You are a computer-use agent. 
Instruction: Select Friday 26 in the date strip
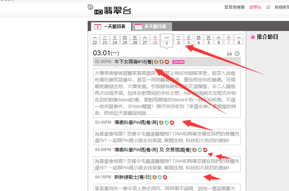(135, 39)
